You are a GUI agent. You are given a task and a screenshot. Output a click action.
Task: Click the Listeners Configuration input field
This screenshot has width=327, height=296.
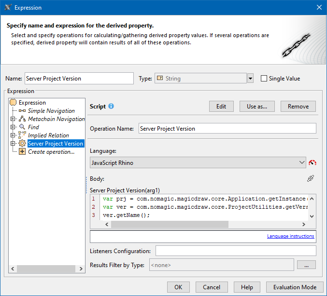click(x=236, y=251)
